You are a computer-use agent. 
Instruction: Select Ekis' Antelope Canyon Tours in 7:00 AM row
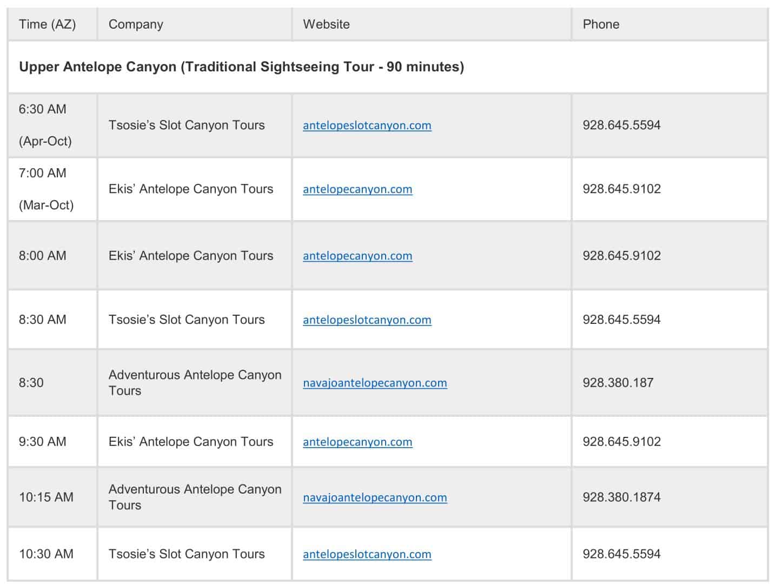click(191, 189)
